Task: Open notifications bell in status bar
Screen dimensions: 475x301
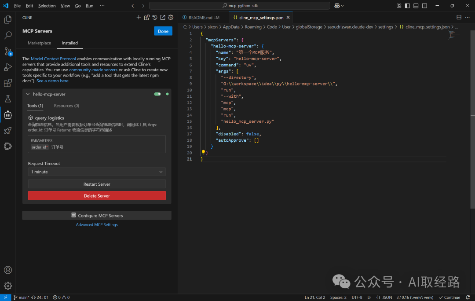Action: (468, 297)
